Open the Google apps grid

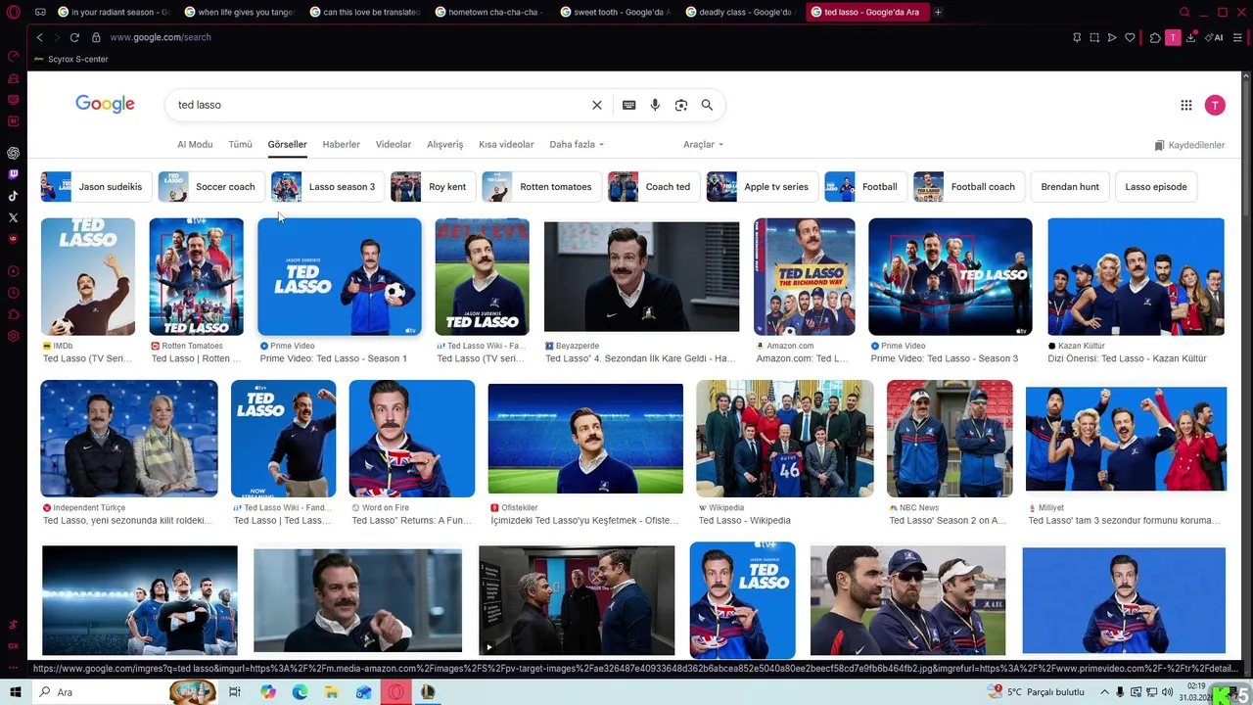pos(1186,105)
